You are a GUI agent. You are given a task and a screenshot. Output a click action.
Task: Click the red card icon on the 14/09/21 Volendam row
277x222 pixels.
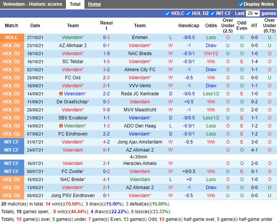pyautogui.click(x=61, y=94)
